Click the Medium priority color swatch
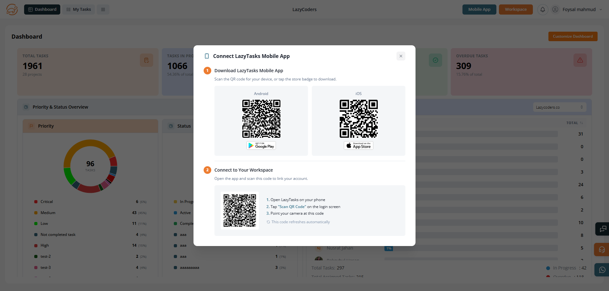 coord(36,213)
